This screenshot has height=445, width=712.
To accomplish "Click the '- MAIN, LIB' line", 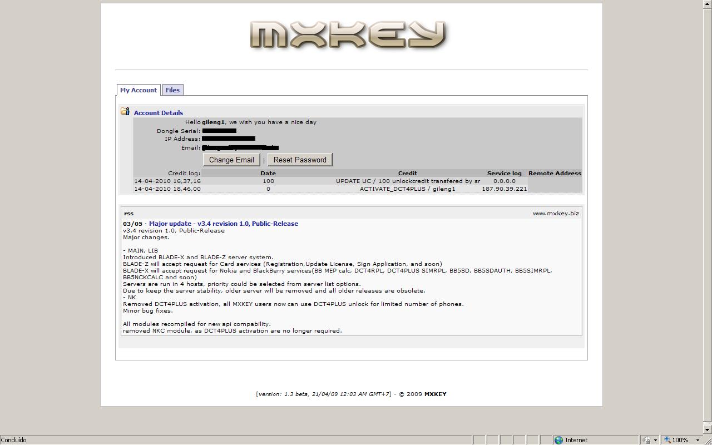I will coord(141,250).
